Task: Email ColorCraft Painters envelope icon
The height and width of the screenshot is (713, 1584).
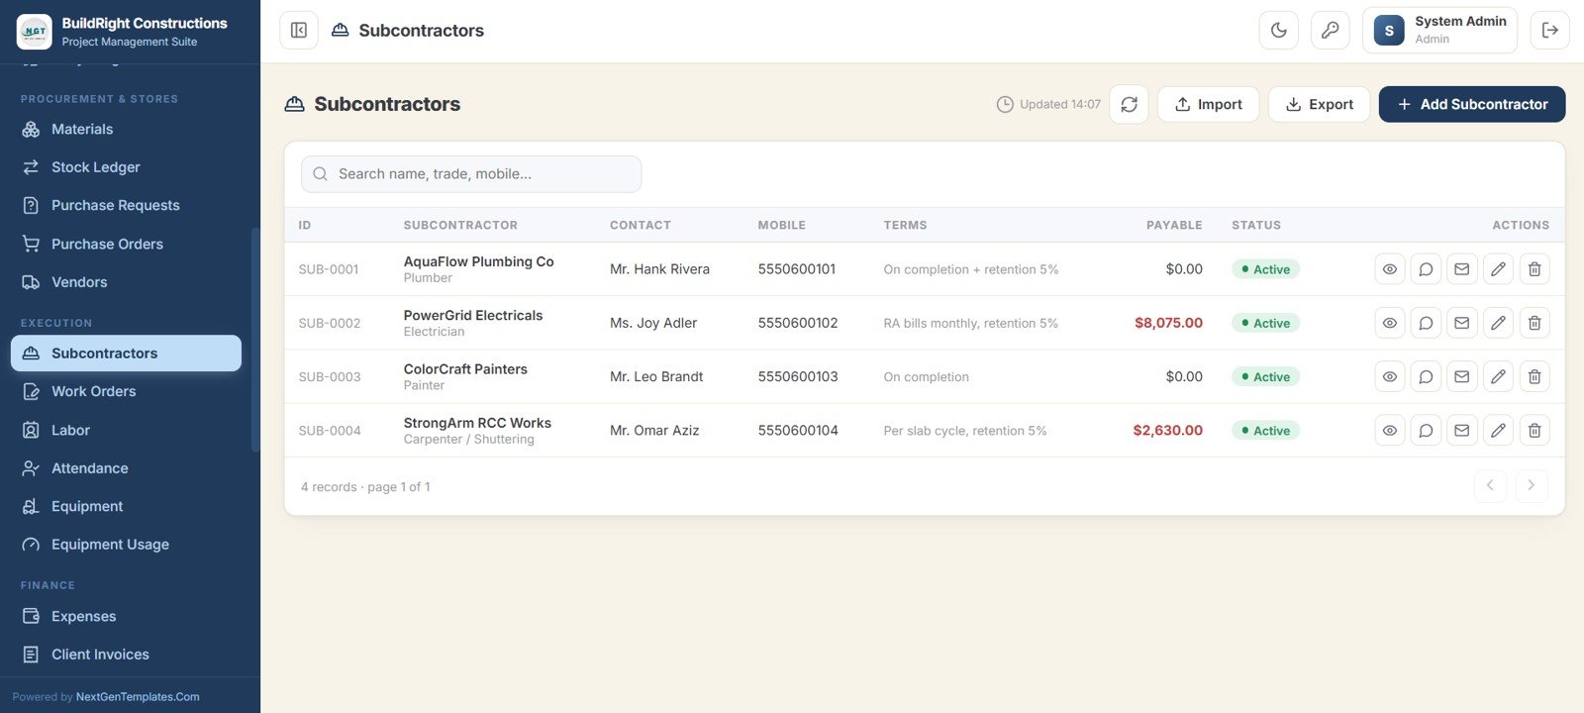Action: tap(1461, 376)
